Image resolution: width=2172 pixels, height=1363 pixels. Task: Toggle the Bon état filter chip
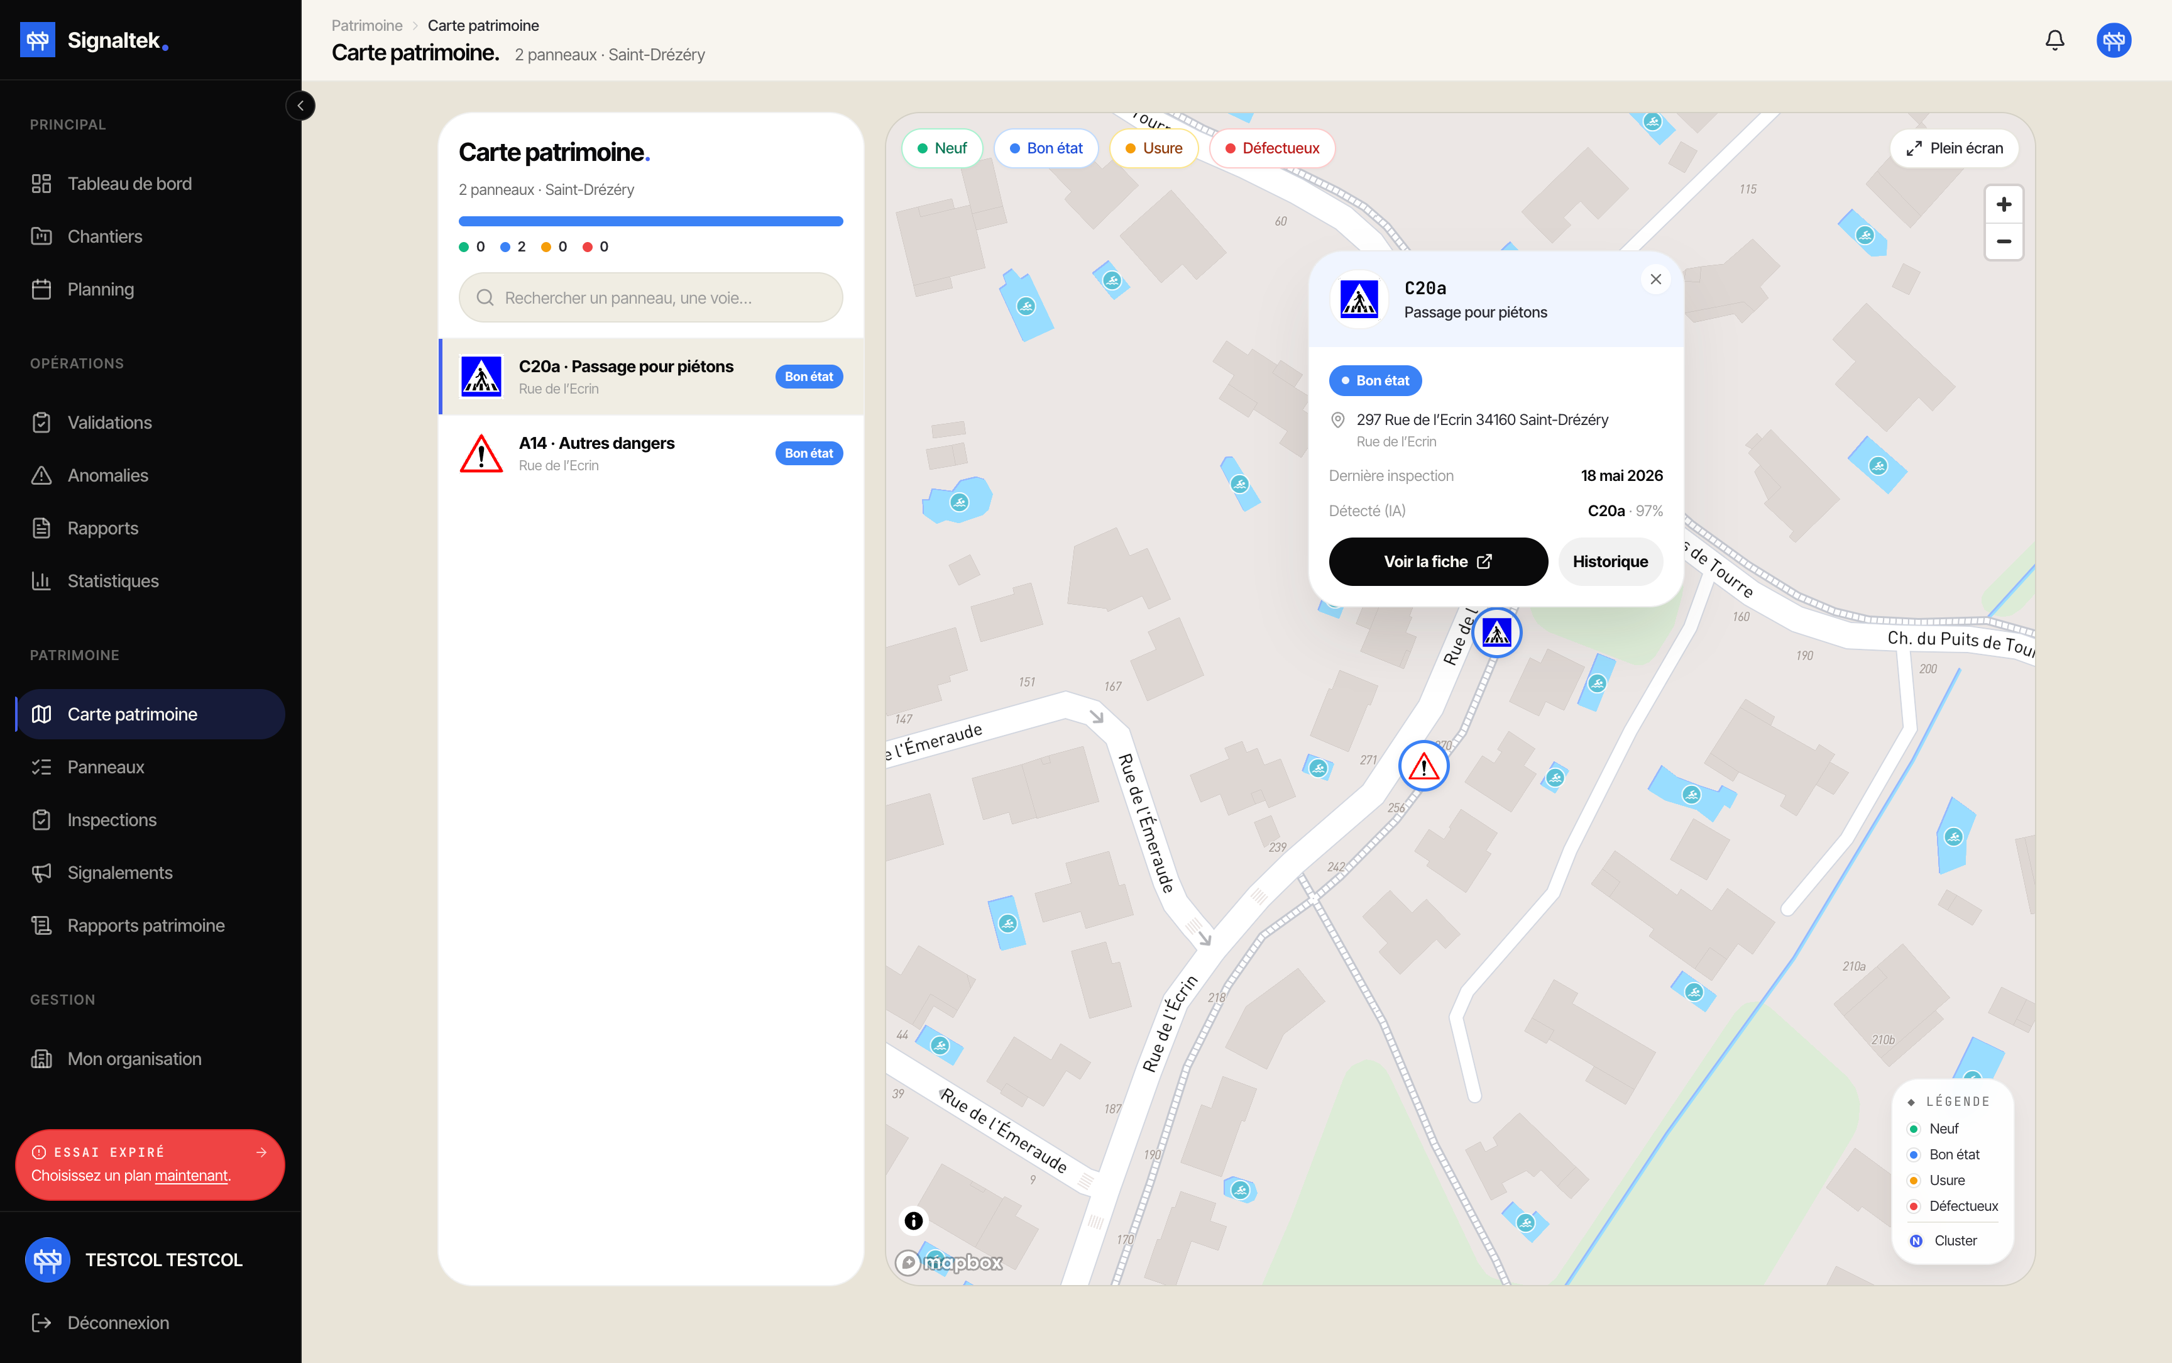1046,148
